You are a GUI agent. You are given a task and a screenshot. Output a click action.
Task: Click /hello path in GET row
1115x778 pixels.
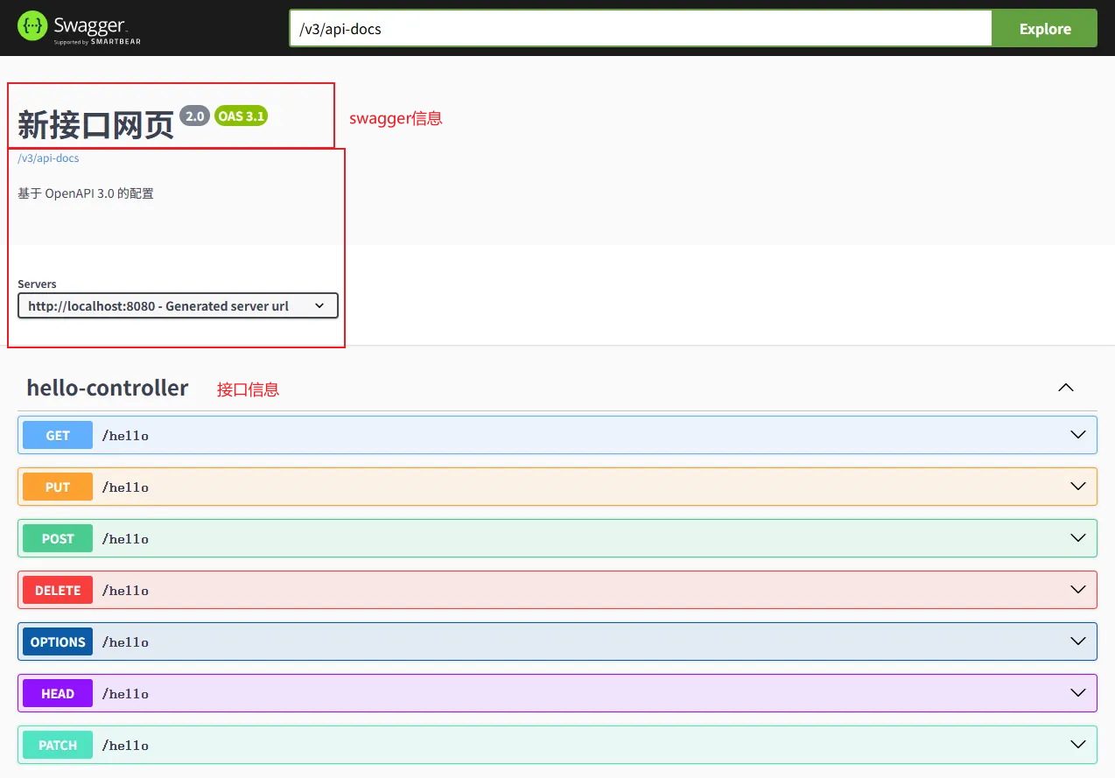click(x=125, y=436)
